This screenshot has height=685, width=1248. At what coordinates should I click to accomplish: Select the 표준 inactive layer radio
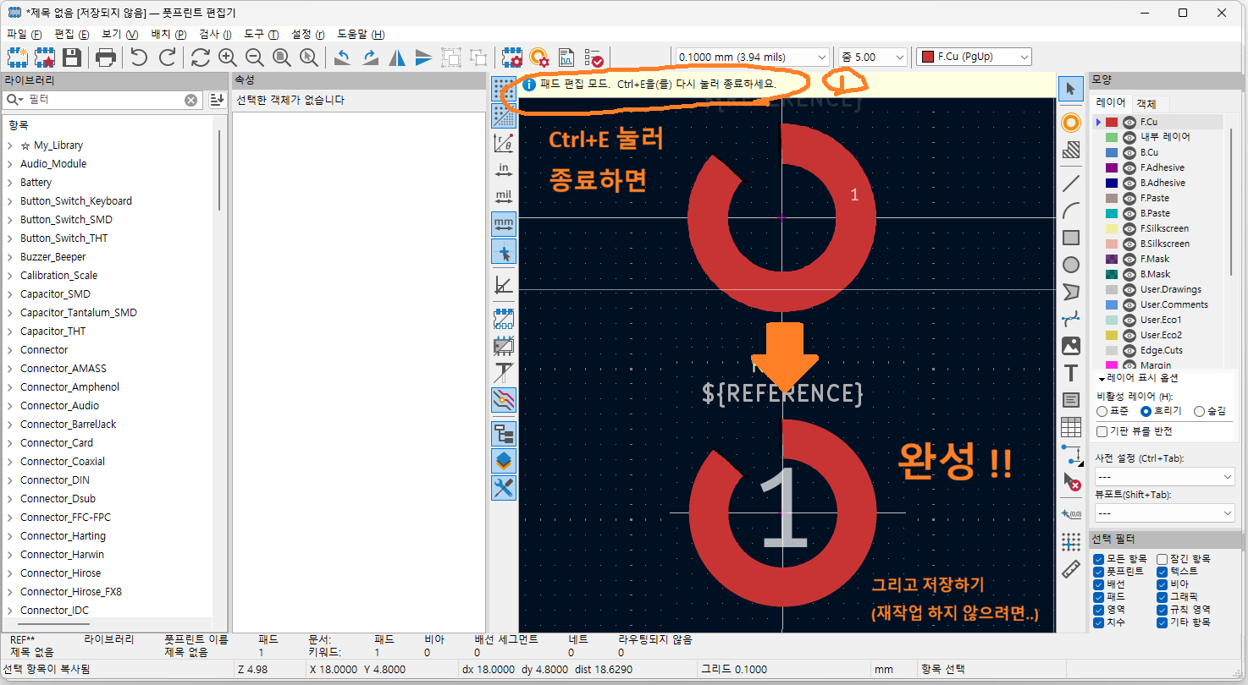(1102, 411)
